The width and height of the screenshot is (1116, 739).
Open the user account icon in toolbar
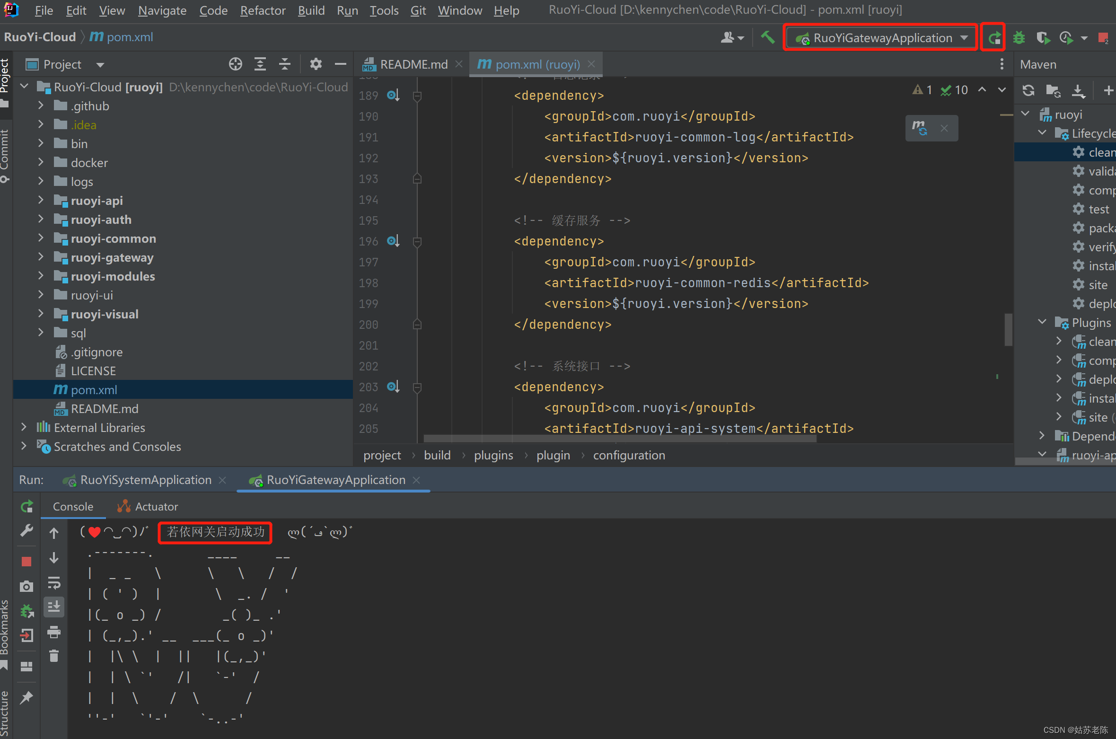coord(732,37)
